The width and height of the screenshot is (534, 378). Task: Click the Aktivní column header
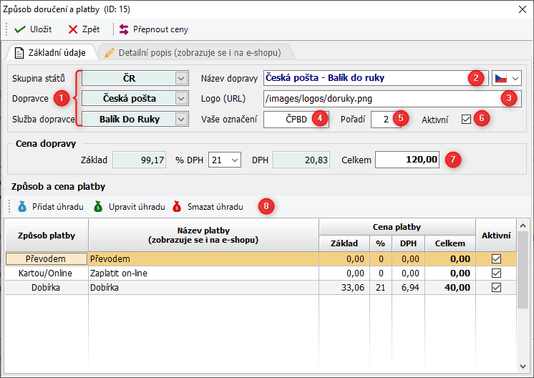pos(496,236)
